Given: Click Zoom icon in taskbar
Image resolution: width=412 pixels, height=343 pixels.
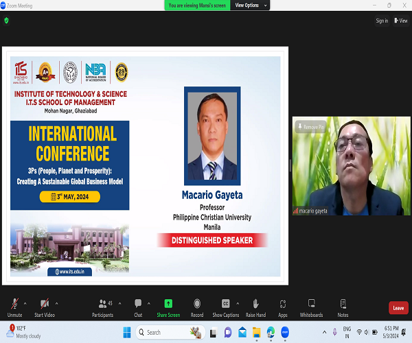Looking at the screenshot, I should [x=285, y=333].
